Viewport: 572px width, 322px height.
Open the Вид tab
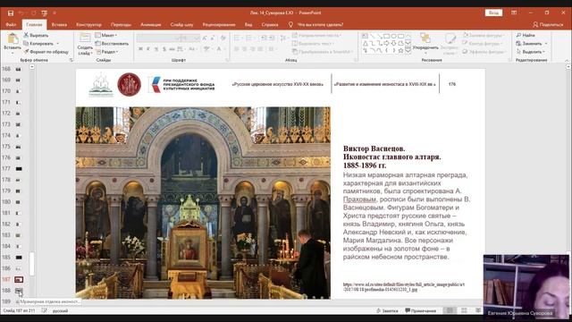[248, 24]
